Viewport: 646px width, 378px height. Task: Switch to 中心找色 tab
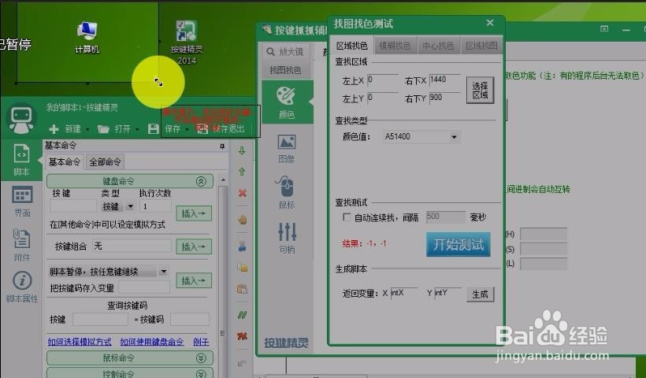pyautogui.click(x=438, y=46)
